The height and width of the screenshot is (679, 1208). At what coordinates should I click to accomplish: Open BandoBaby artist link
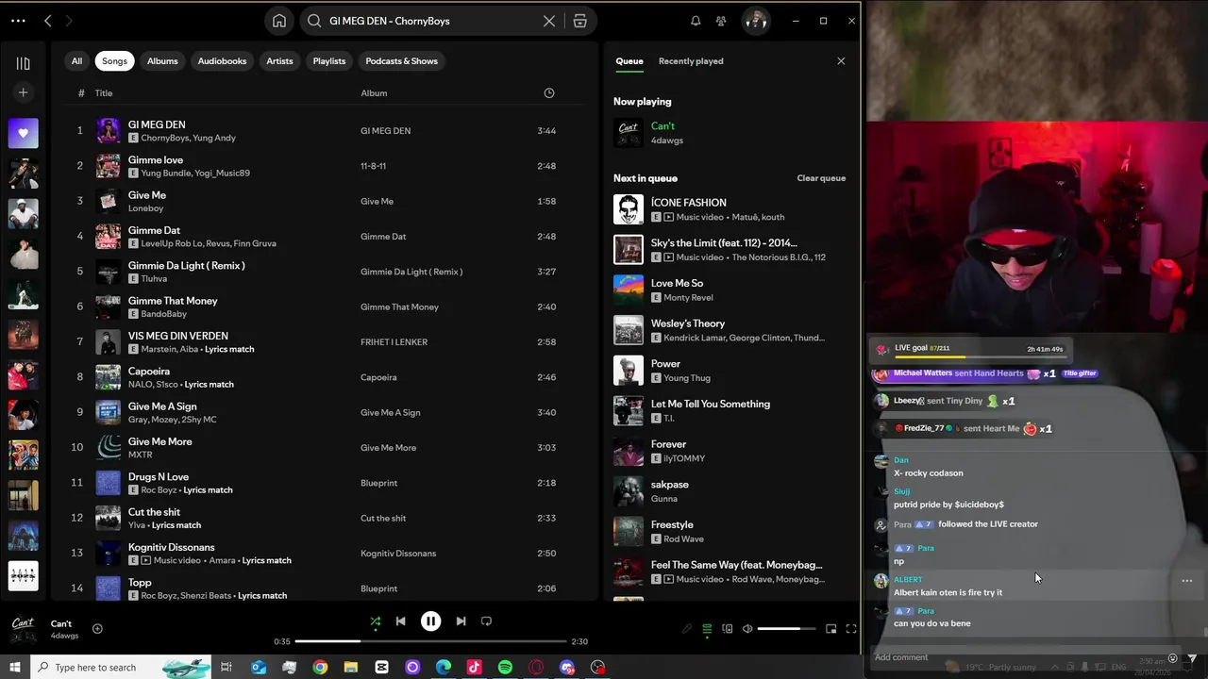163,314
